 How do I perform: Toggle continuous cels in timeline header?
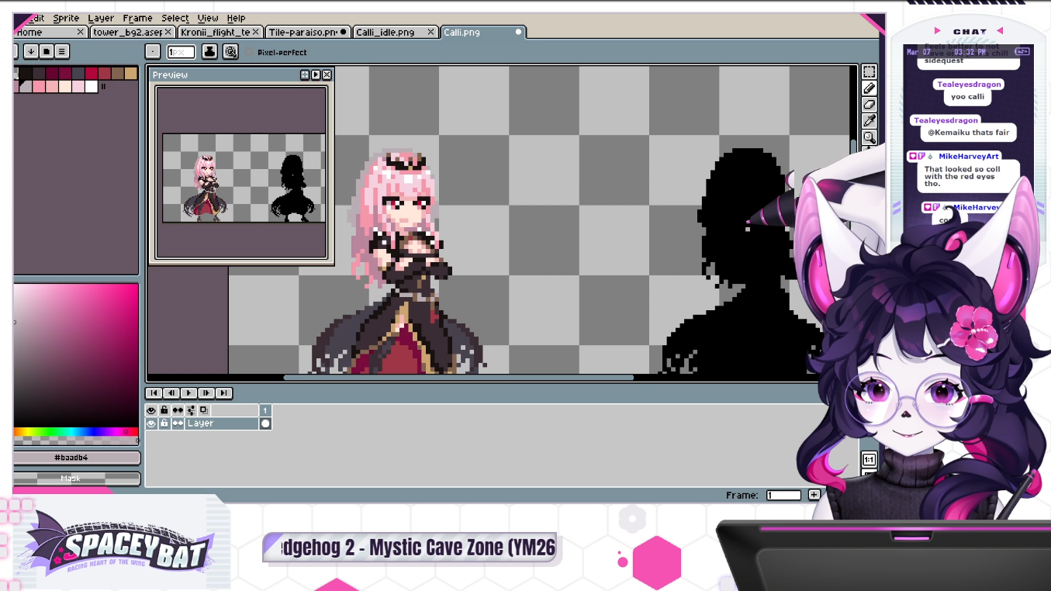pos(178,410)
